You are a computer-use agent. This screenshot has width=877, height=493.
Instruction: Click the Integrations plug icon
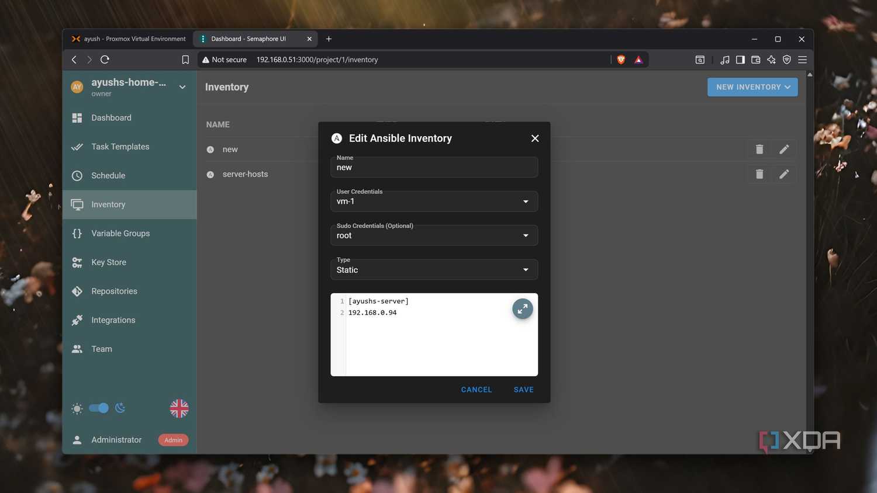point(77,320)
